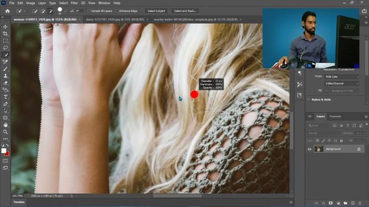Open Edit Toolbar three-dots icon

(x=5, y=139)
